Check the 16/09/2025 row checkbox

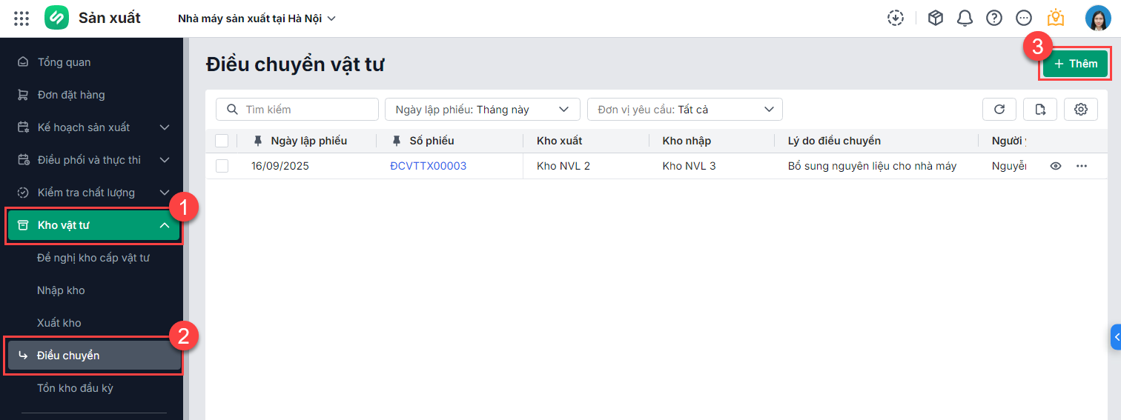222,166
